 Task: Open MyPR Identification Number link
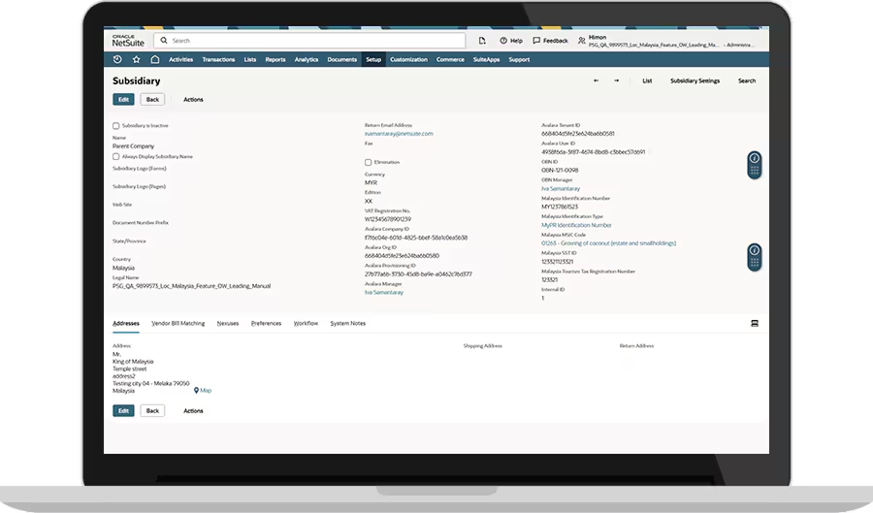click(x=576, y=225)
